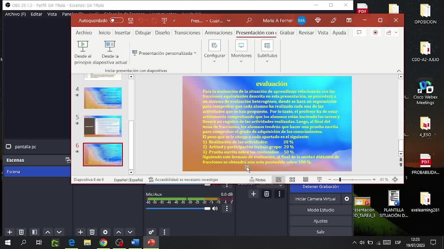444x249 pixels.
Task: Click the Save icon in title bar
Action: pos(131,21)
